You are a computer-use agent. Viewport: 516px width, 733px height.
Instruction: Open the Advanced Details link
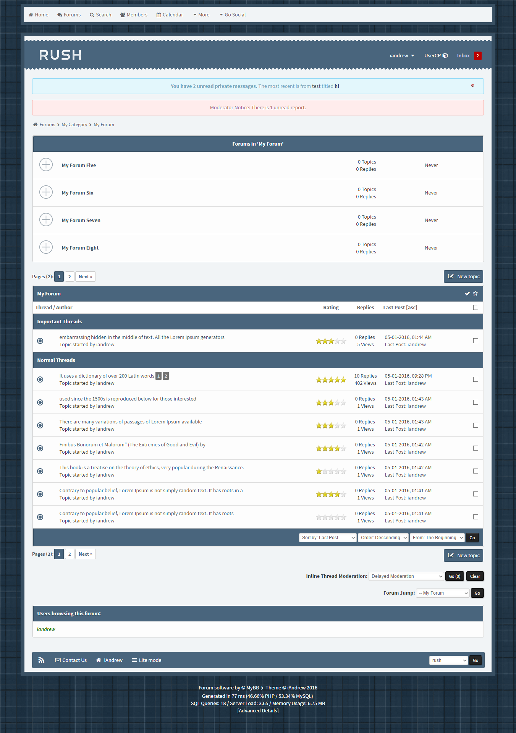tap(258, 711)
